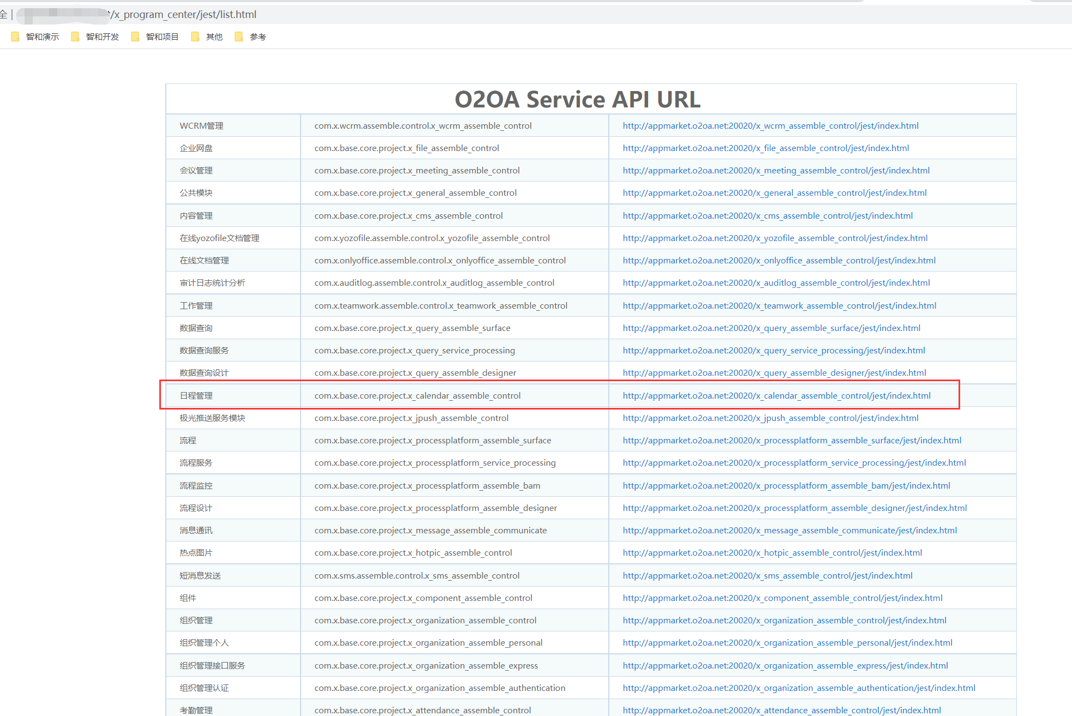This screenshot has height=716, width=1072.
Task: Click the O2OA Service API URL heading
Action: pos(577,99)
